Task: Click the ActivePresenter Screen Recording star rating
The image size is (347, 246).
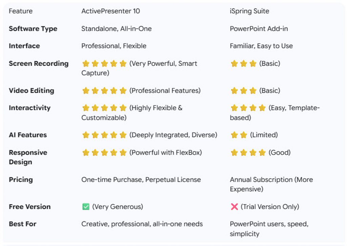Action: [x=104, y=63]
